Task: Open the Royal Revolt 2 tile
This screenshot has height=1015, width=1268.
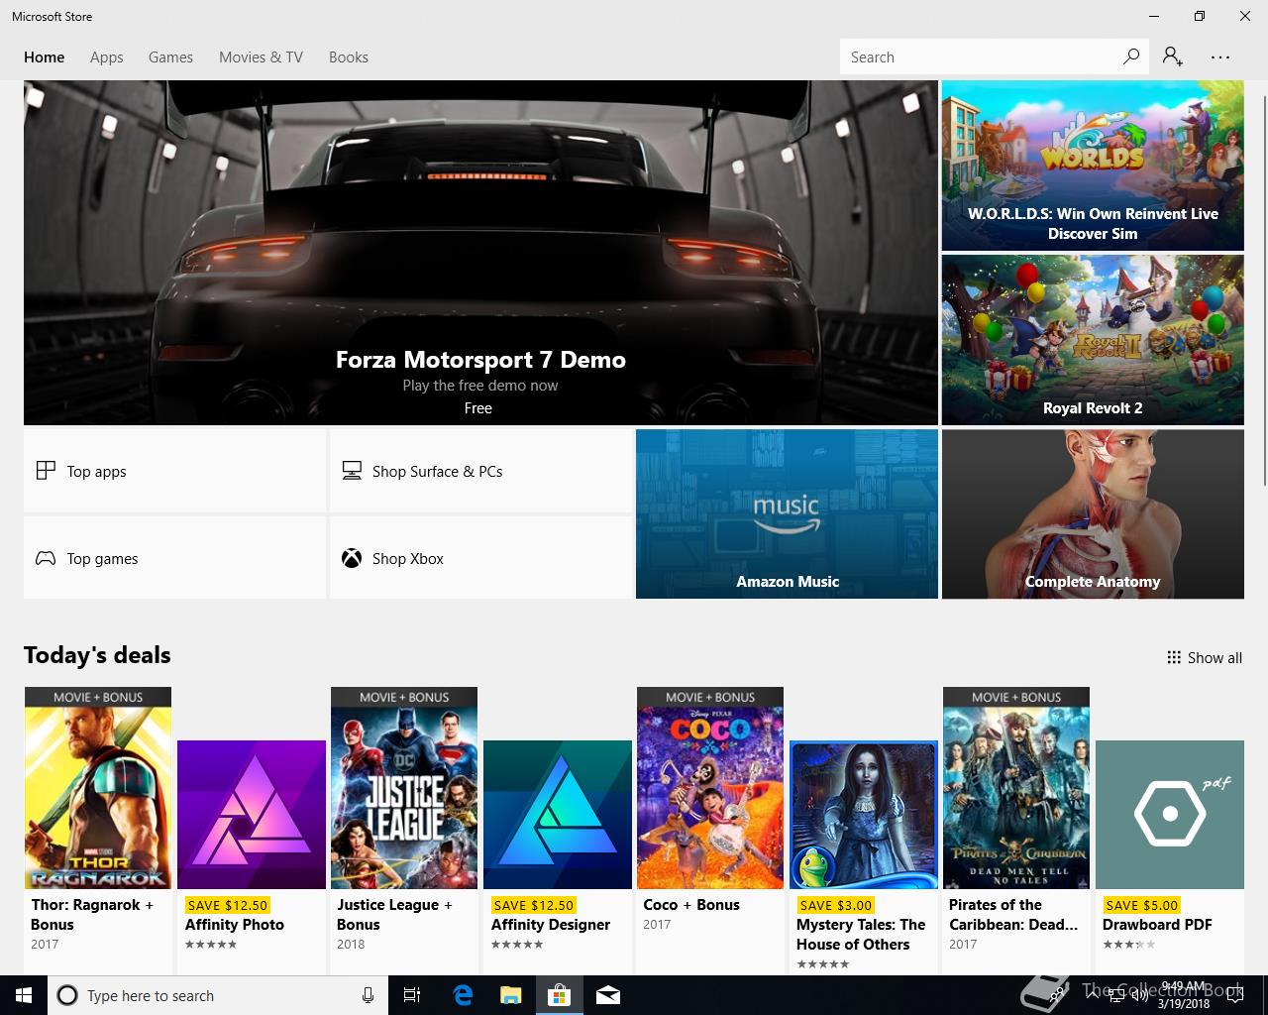Action: [x=1093, y=340]
